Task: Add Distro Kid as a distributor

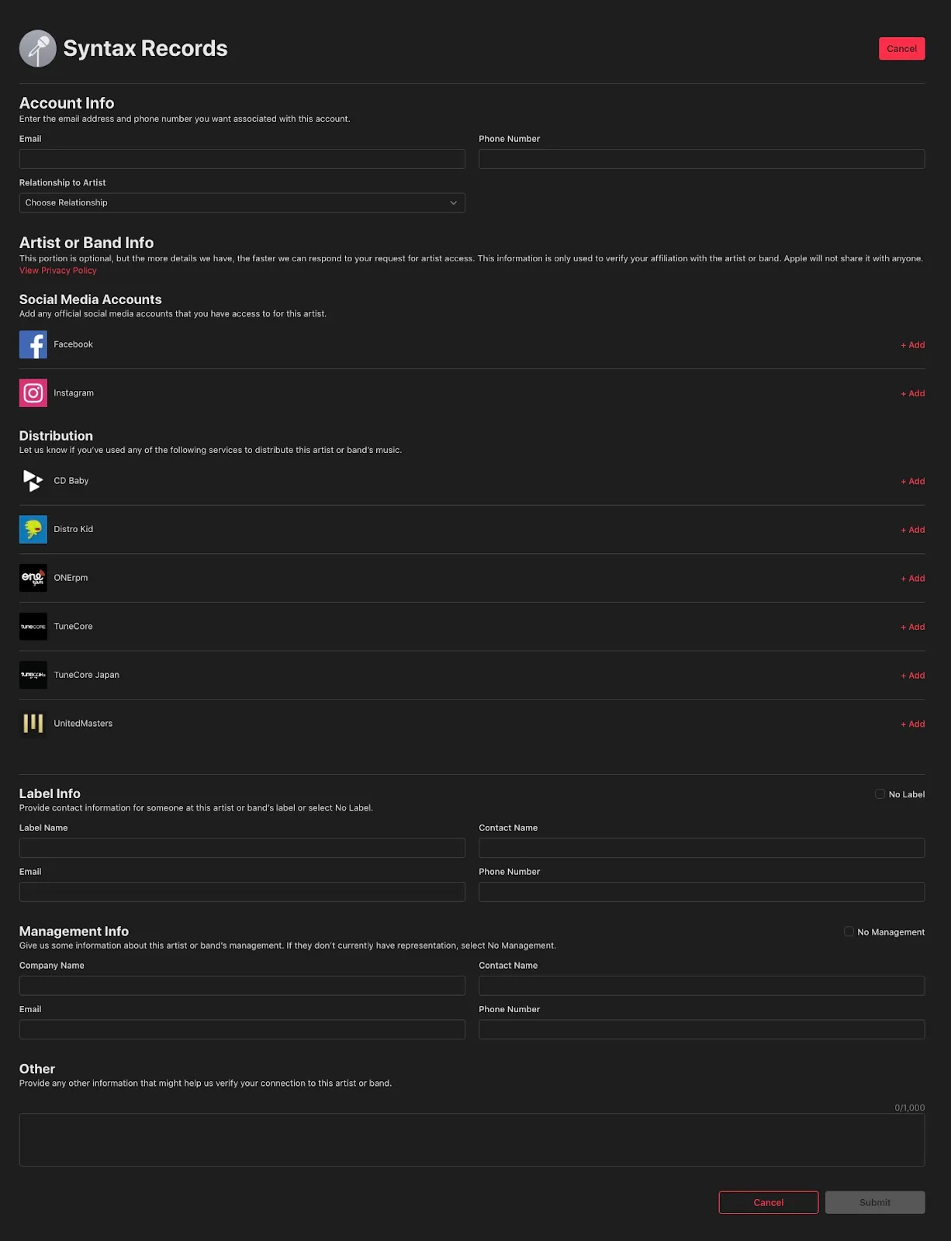Action: pos(912,530)
